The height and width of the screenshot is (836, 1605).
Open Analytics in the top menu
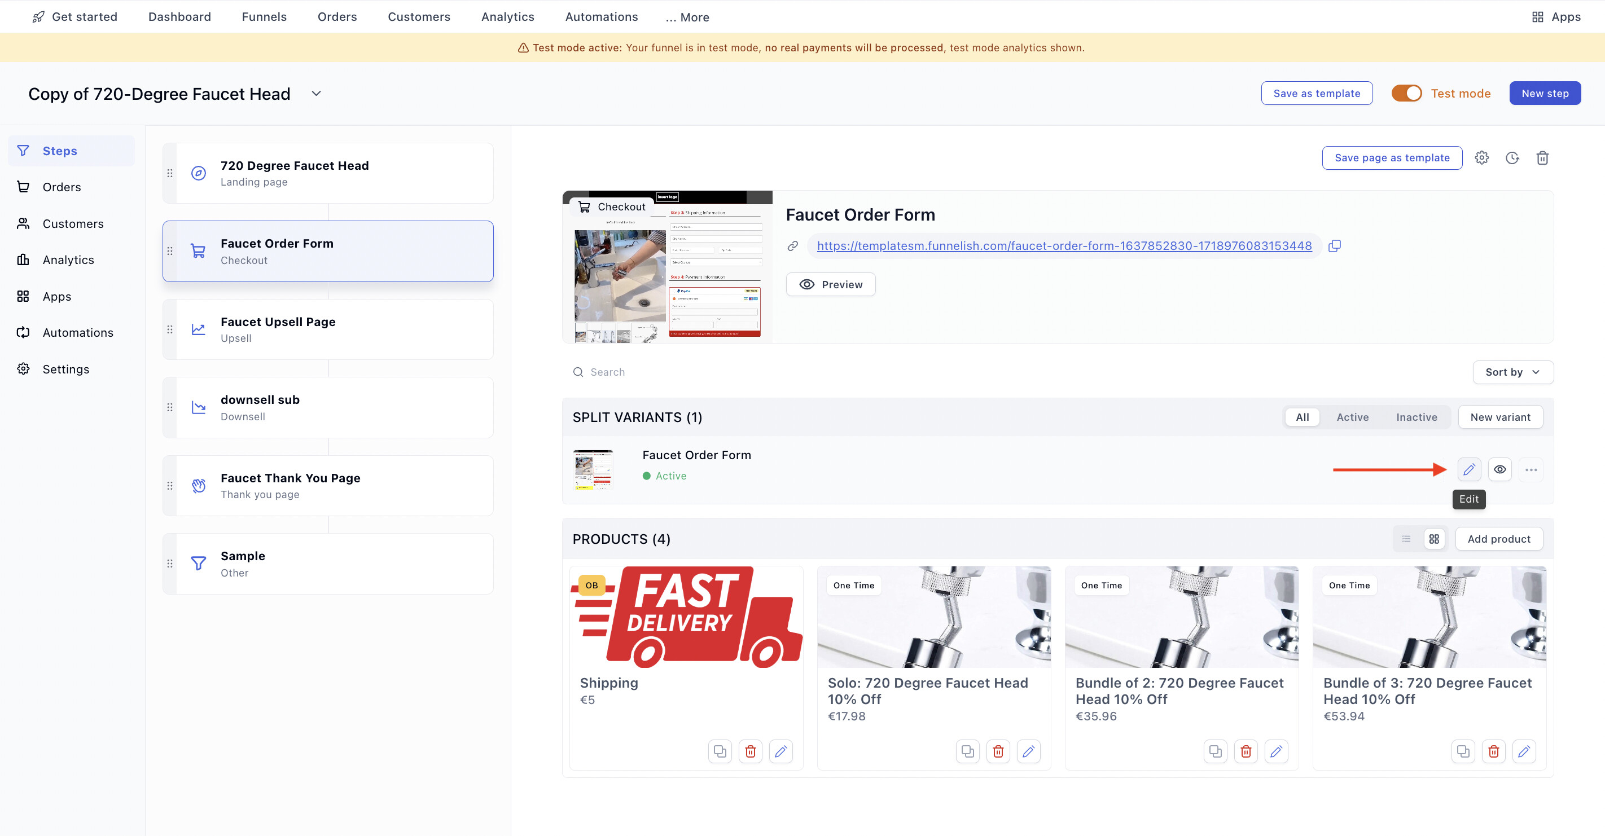[507, 17]
